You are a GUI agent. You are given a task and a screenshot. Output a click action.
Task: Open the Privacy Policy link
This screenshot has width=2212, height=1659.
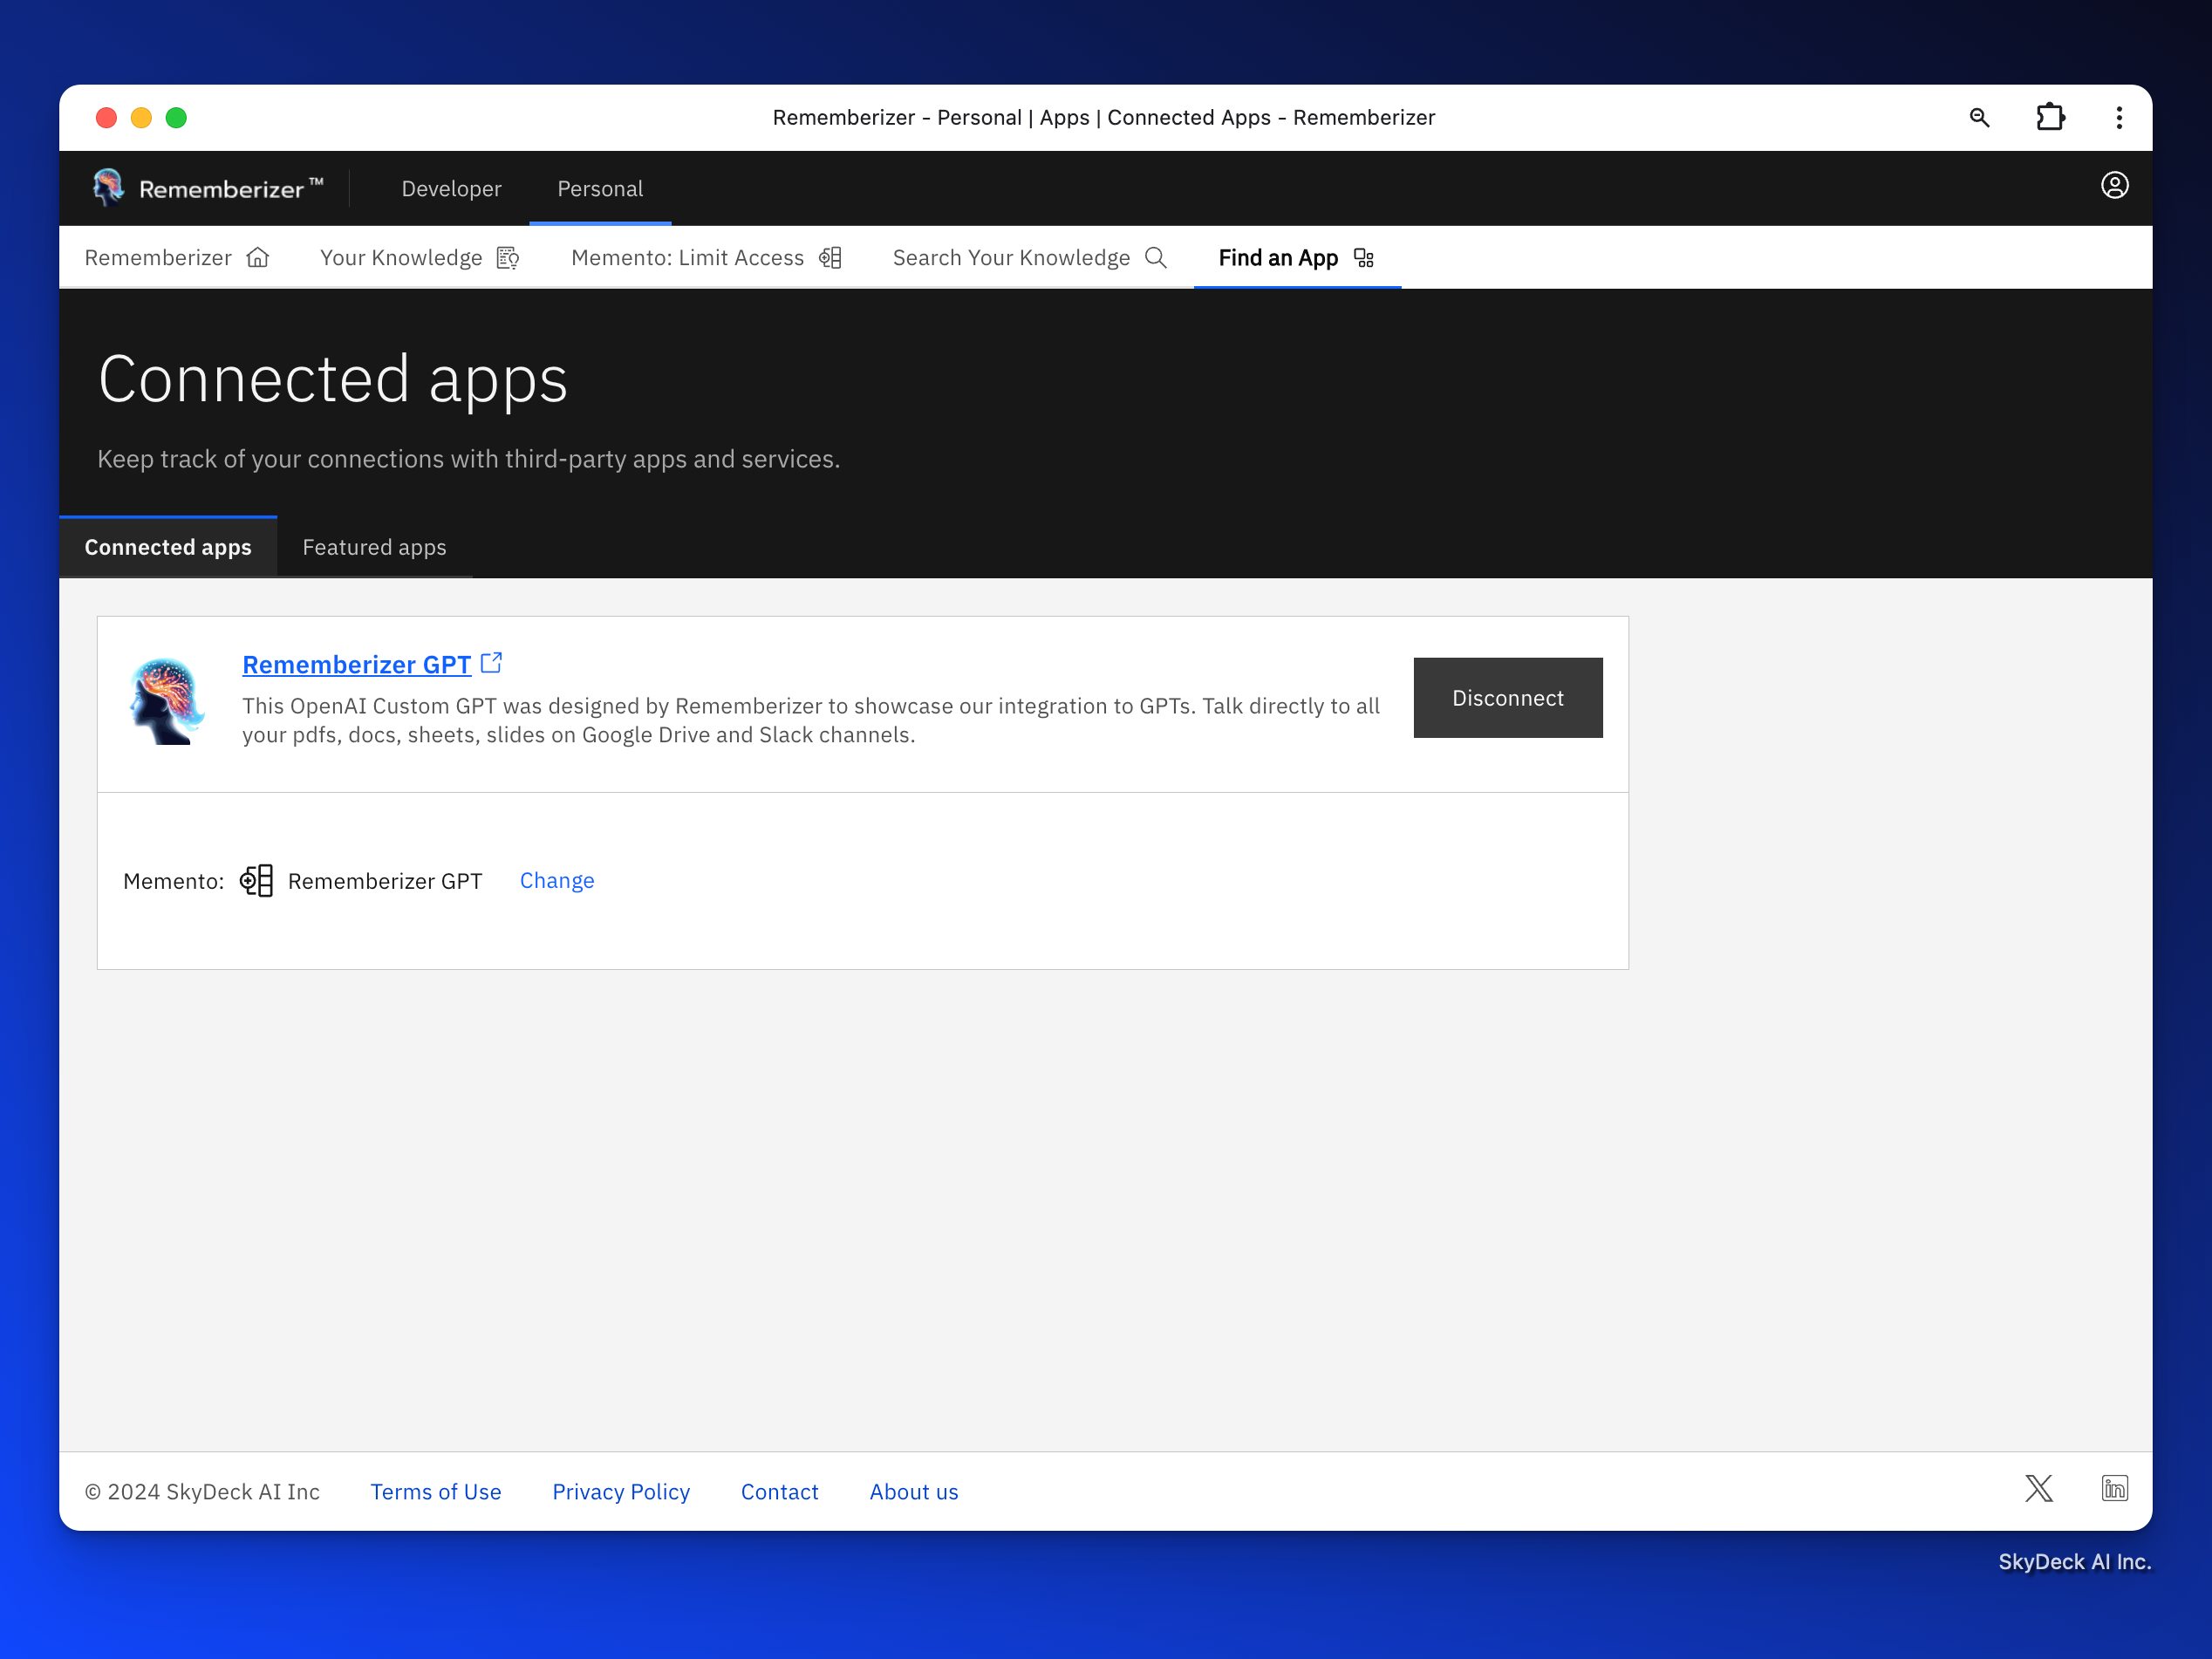(621, 1491)
